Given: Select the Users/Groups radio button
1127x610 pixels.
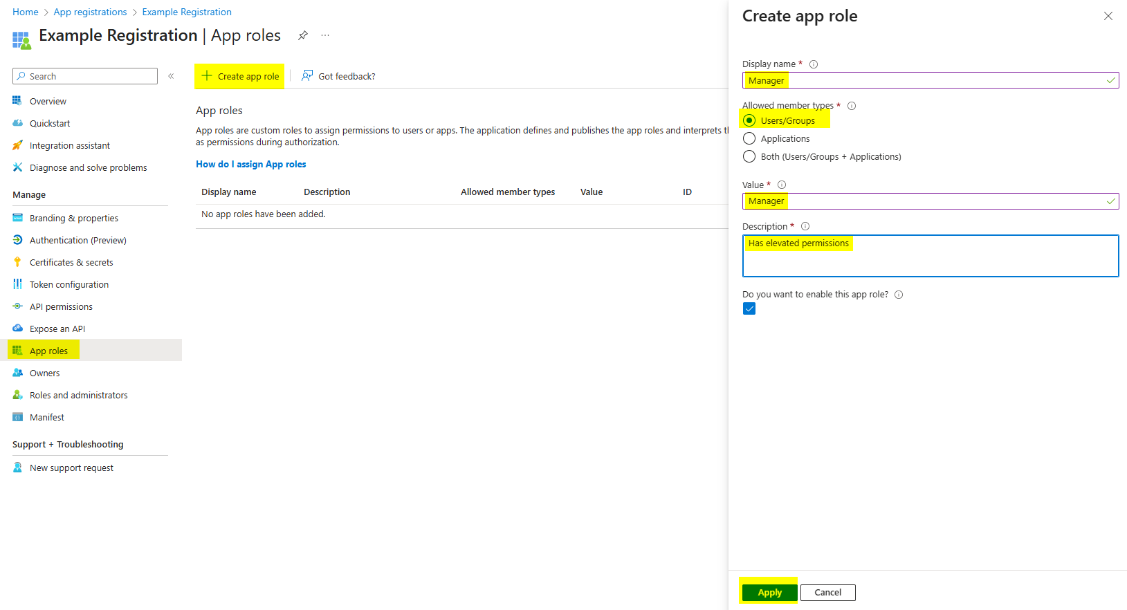Looking at the screenshot, I should pyautogui.click(x=749, y=120).
